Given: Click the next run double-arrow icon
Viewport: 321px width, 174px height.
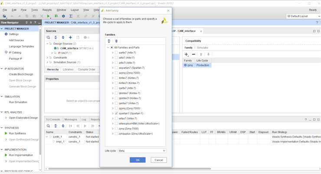Looking at the screenshot, I should 92,126.
